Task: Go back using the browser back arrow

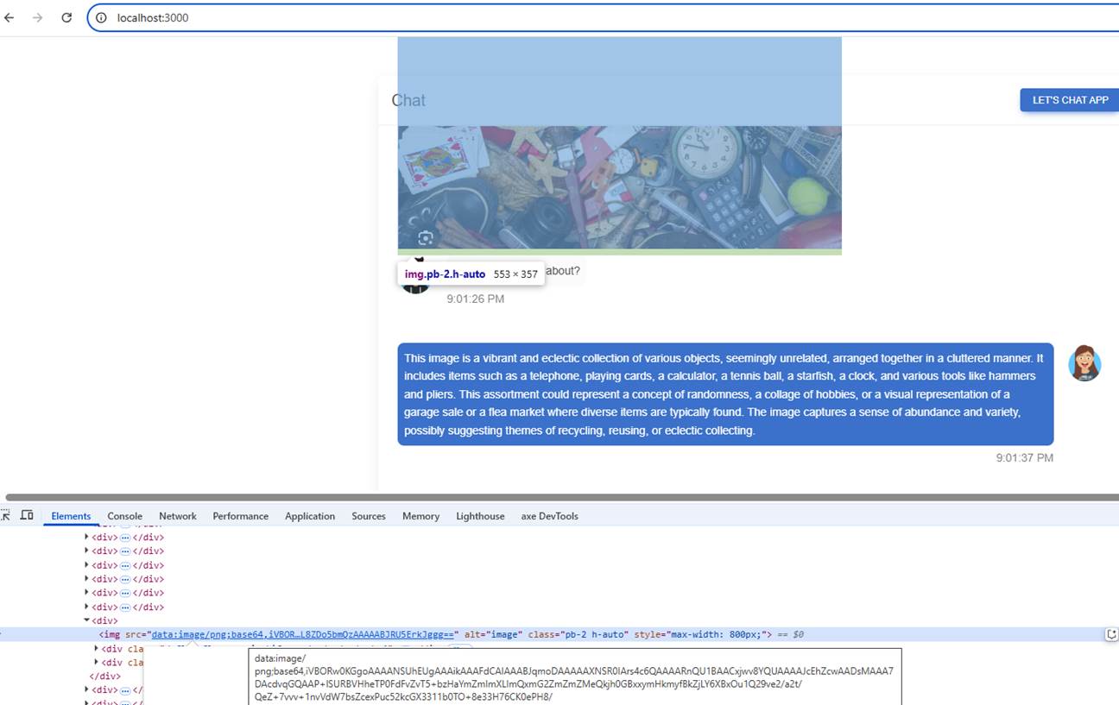Action: click(9, 17)
